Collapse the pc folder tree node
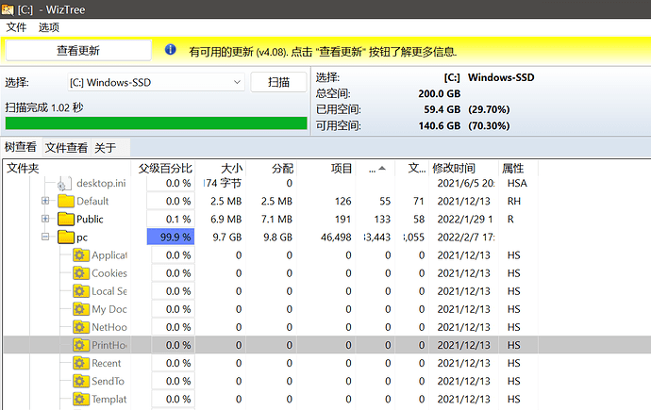 pyautogui.click(x=45, y=238)
